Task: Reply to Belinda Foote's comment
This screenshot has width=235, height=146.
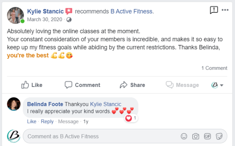Action: pyautogui.click(x=47, y=121)
